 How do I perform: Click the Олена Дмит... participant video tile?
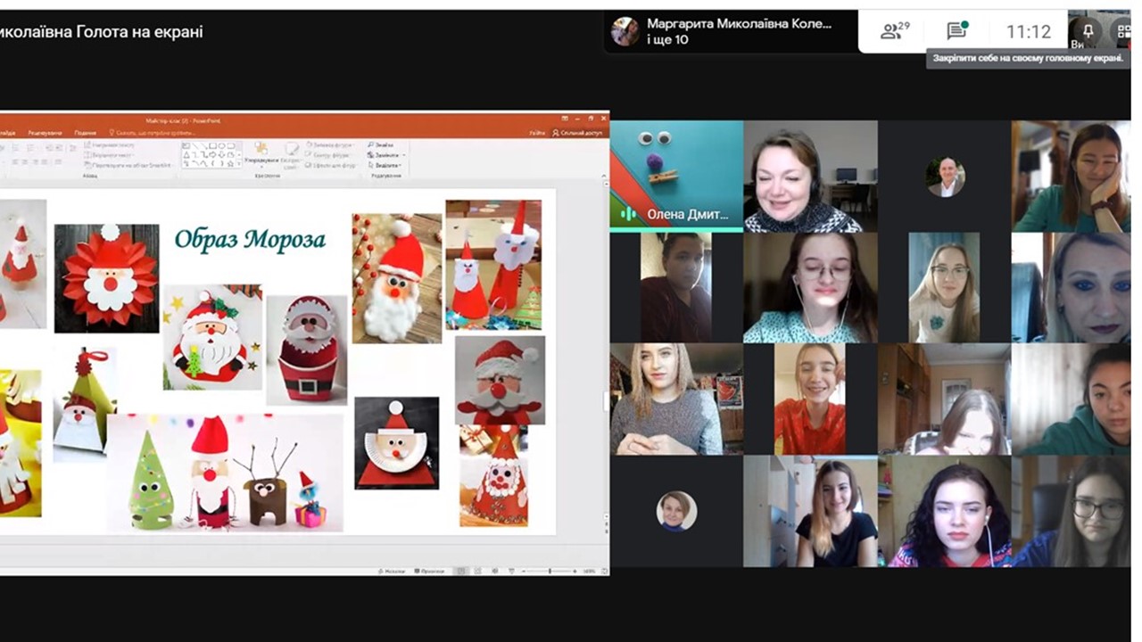pyautogui.click(x=676, y=175)
